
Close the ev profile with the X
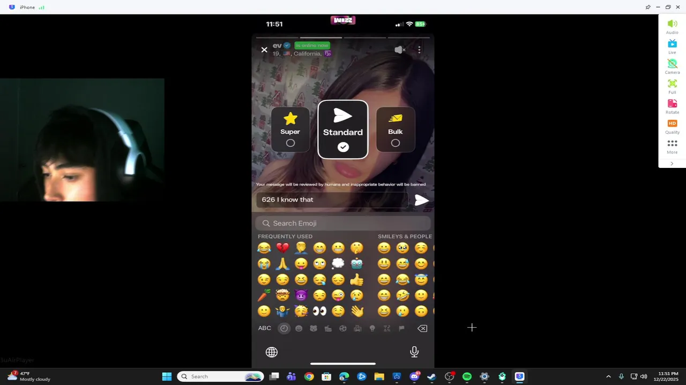point(264,50)
